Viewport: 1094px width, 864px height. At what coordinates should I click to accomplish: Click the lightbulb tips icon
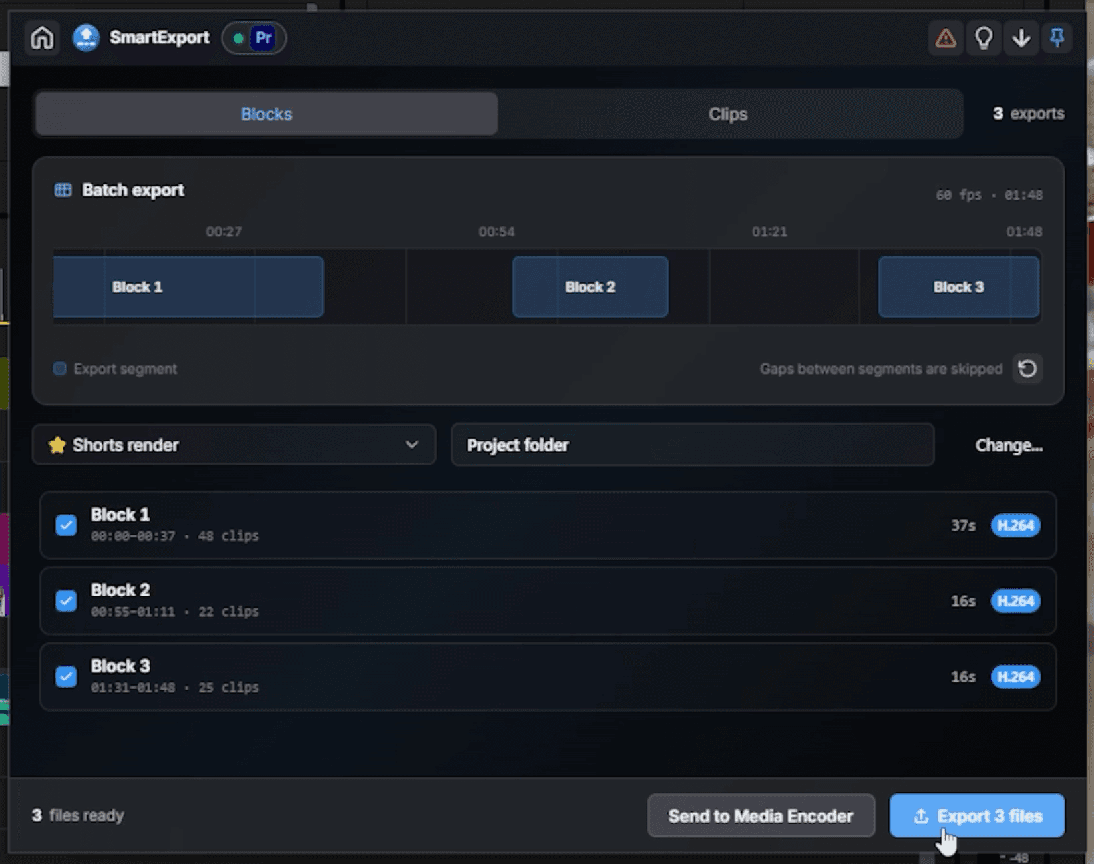(984, 38)
